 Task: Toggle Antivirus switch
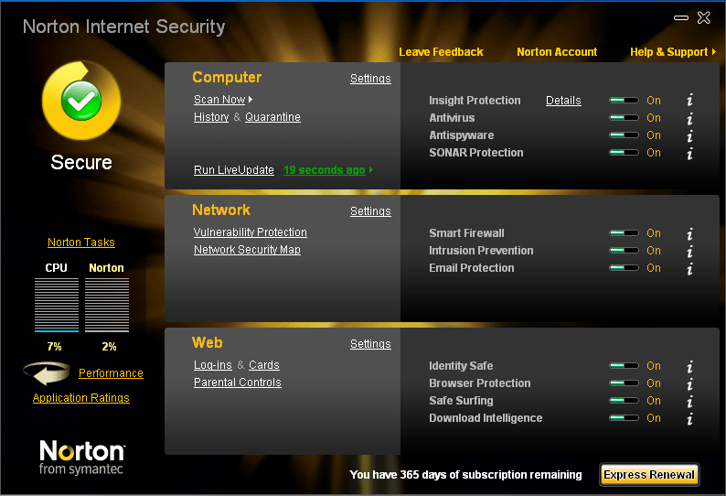pos(624,118)
